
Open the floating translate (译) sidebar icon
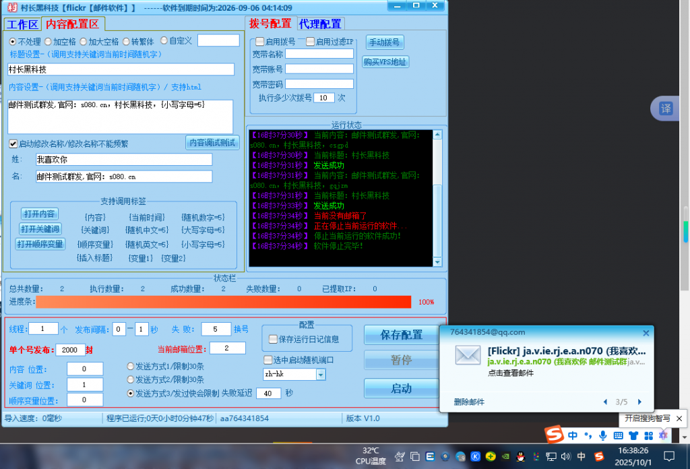665,108
